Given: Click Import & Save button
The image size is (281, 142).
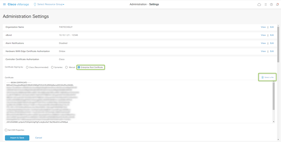Looking at the screenshot, I should [x=17, y=138].
